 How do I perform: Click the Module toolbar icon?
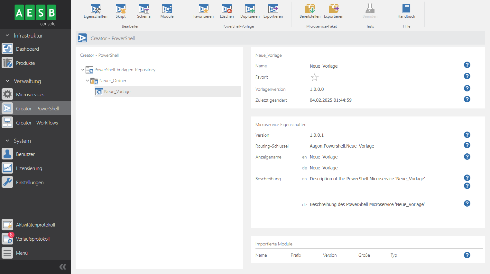tap(167, 10)
